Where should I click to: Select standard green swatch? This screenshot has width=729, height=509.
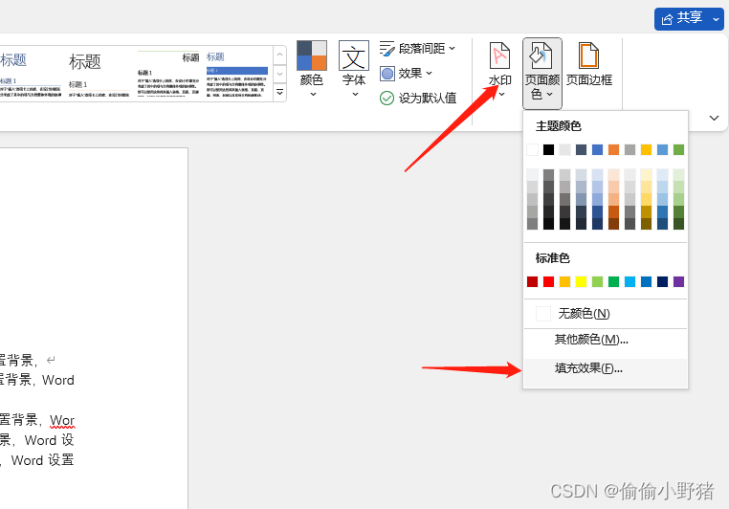tap(613, 281)
